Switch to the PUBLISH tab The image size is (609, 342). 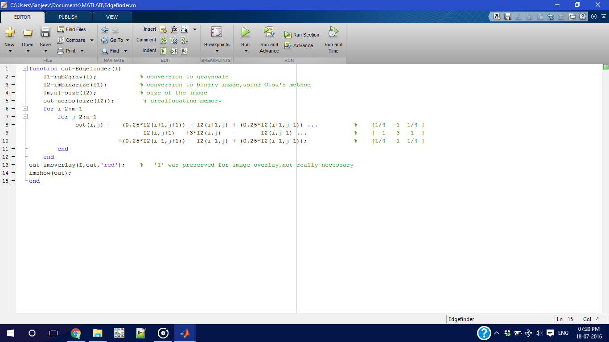tap(68, 17)
